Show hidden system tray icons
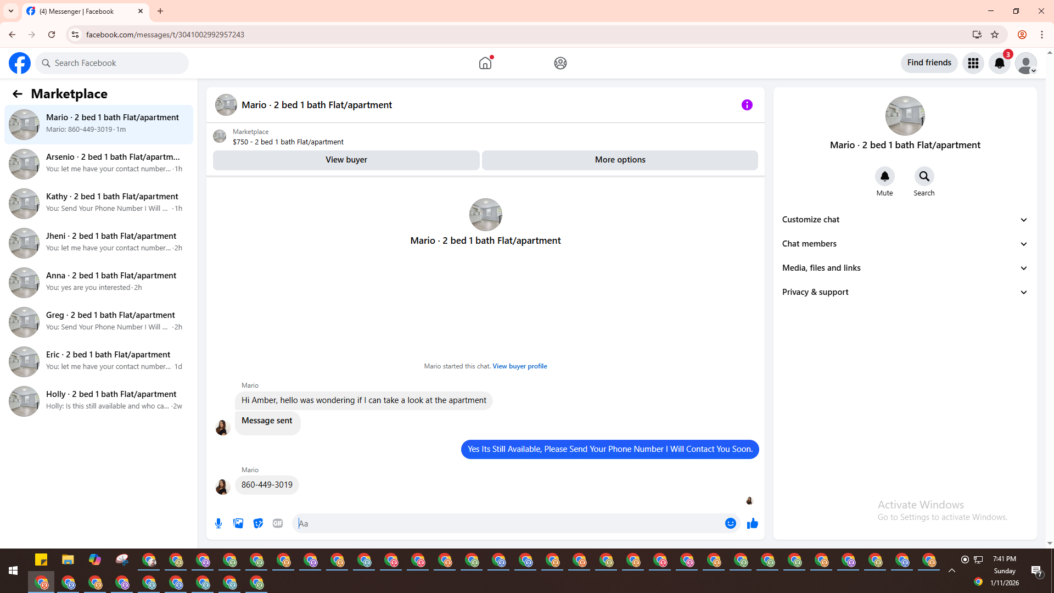Image resolution: width=1054 pixels, height=593 pixels. (x=952, y=571)
